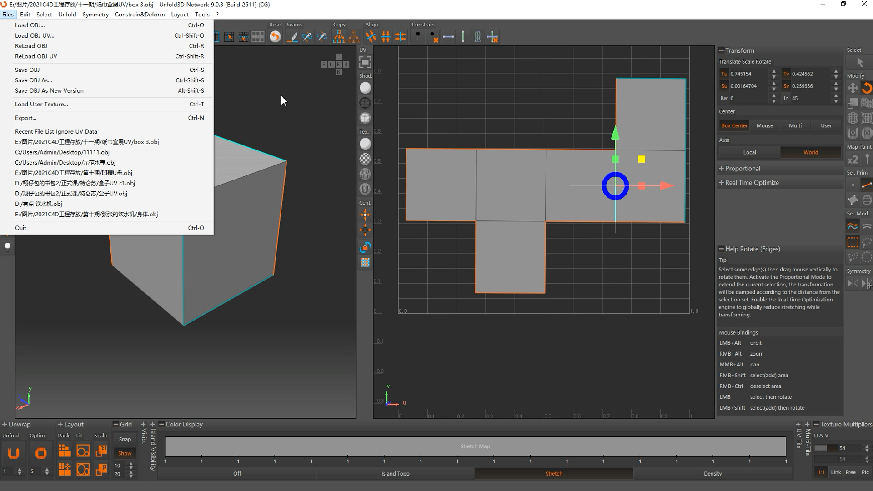Click the x2 Map Paint icon
This screenshot has width=873, height=491.
853,160
